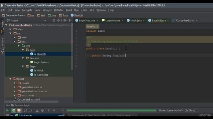Image resolution: width=213 pixels, height=119 pixels.
Task: Expand the classes folder
Action: tap(15, 83)
